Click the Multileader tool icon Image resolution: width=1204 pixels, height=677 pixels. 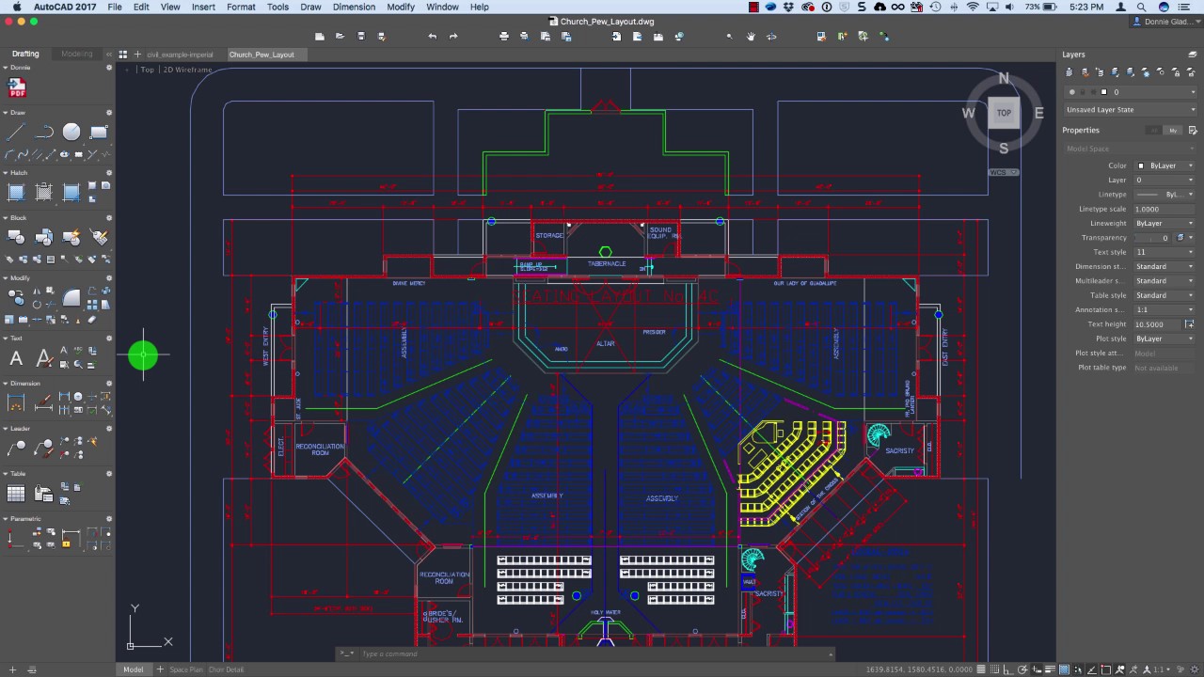(16, 449)
